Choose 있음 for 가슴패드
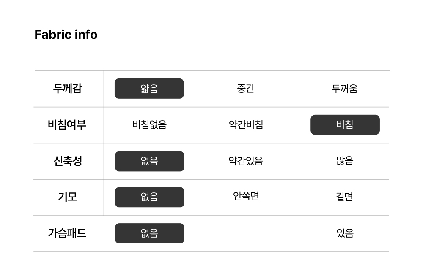Viewport: 423px width, 265px height. tap(345, 233)
